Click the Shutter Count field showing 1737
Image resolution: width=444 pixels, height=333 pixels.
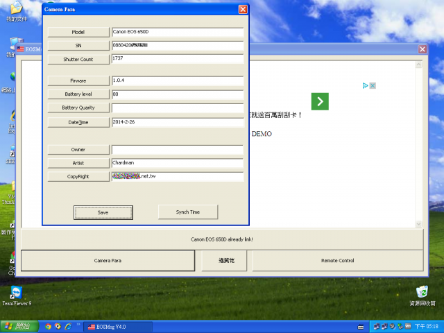pyautogui.click(x=178, y=59)
